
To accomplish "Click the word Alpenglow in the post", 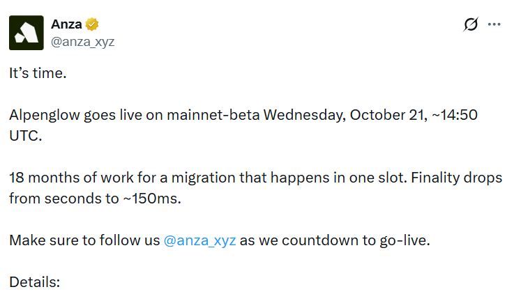I will 44,116.
